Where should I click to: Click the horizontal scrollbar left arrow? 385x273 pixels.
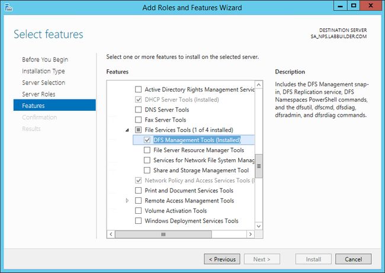coord(111,234)
